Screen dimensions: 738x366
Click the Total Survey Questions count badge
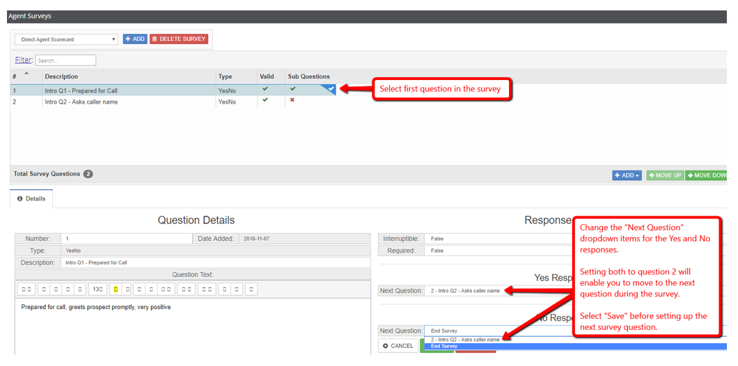point(88,174)
